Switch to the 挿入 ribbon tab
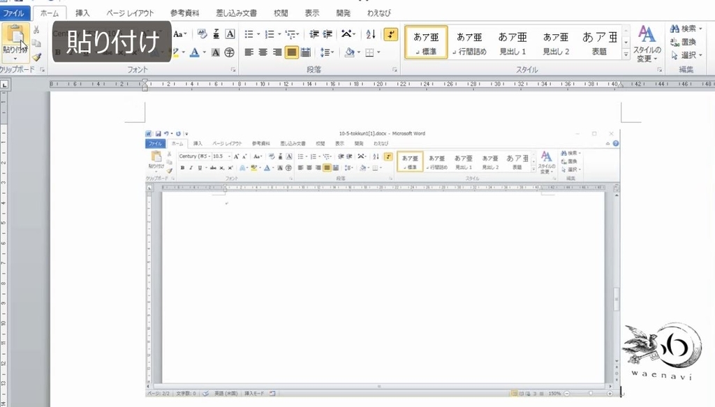715x407 pixels. pyautogui.click(x=82, y=13)
